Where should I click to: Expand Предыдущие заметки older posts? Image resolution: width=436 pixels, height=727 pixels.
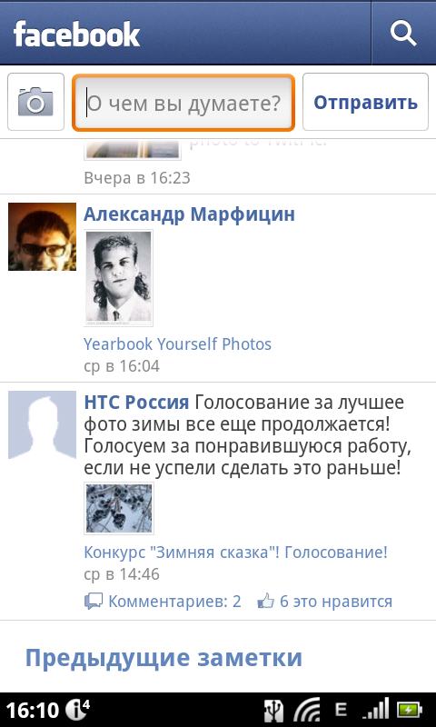click(163, 657)
